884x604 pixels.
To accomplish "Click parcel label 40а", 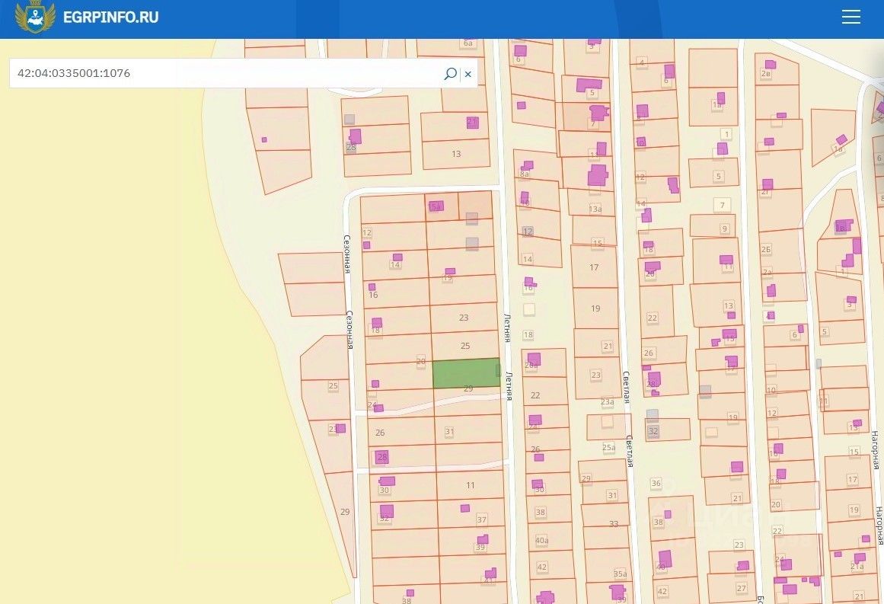I will click(x=542, y=540).
